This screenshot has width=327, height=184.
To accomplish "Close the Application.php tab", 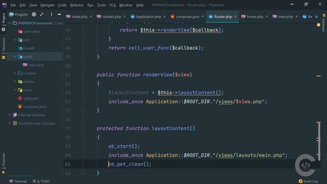I will (x=165, y=16).
